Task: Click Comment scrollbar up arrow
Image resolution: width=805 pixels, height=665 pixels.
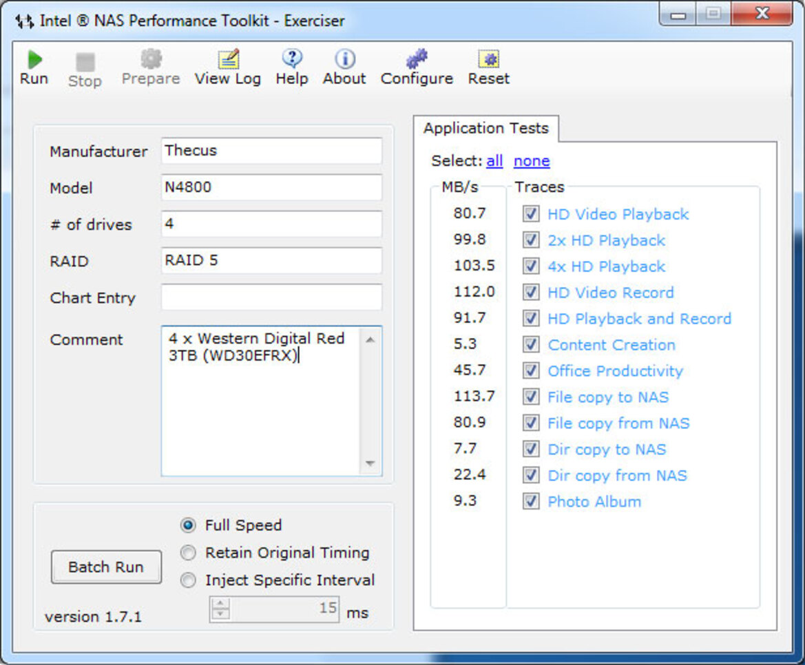Action: (x=370, y=339)
